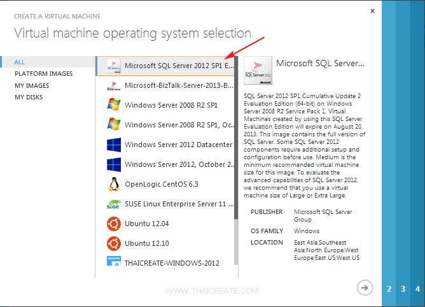Select the MY DISKS category
This screenshot has width=425, height=307.
tap(29, 97)
